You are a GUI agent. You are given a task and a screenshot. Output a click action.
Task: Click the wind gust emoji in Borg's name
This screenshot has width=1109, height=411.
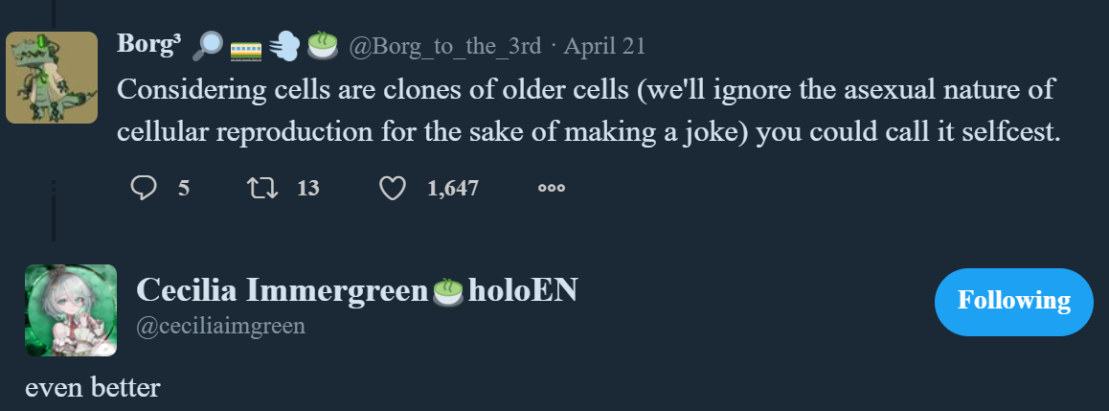[x=284, y=44]
